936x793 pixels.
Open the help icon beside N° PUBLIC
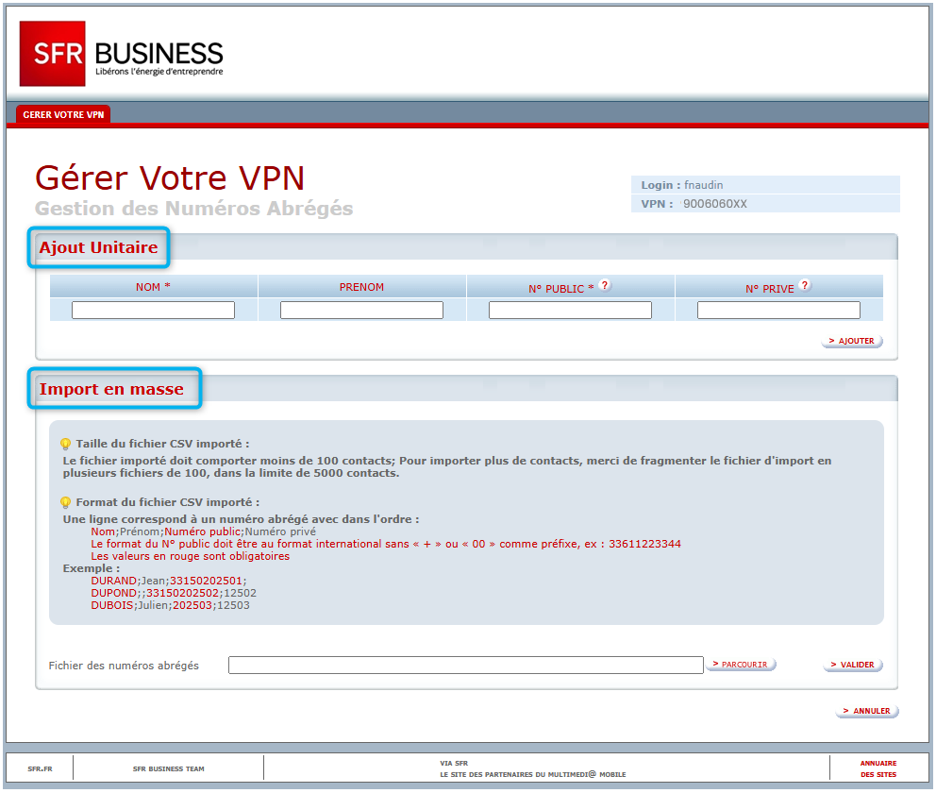(605, 285)
